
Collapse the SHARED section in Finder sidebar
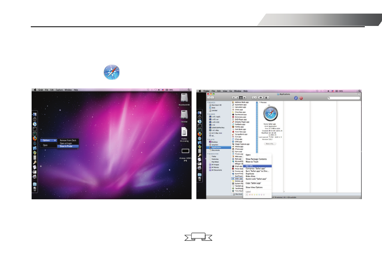(x=208, y=114)
